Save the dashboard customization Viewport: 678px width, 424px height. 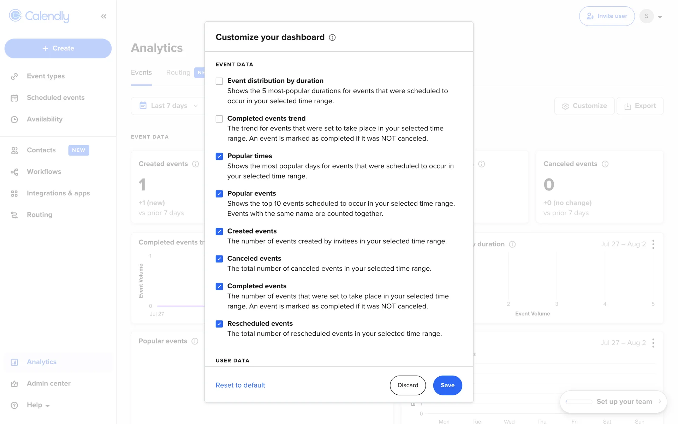447,385
